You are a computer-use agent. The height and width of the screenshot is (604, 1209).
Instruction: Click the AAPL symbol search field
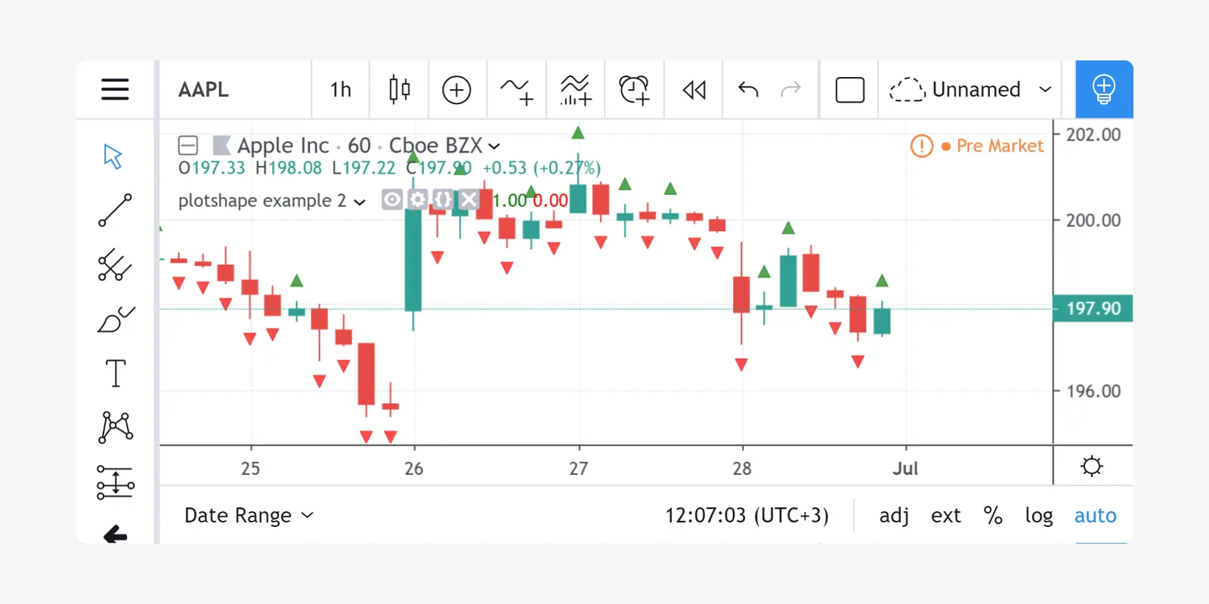tap(234, 89)
